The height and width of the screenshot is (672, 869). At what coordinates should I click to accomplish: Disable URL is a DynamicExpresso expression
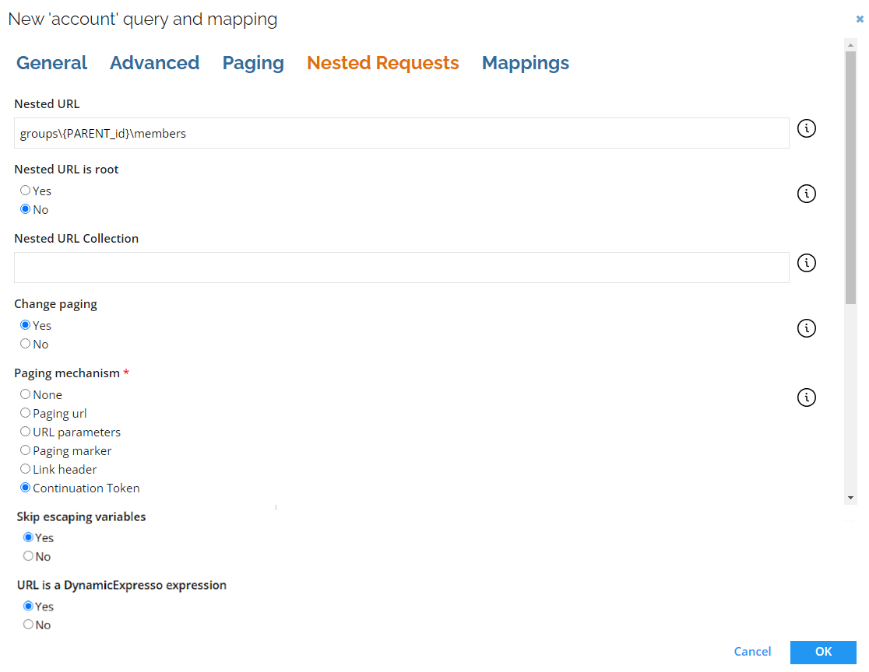[x=29, y=625]
